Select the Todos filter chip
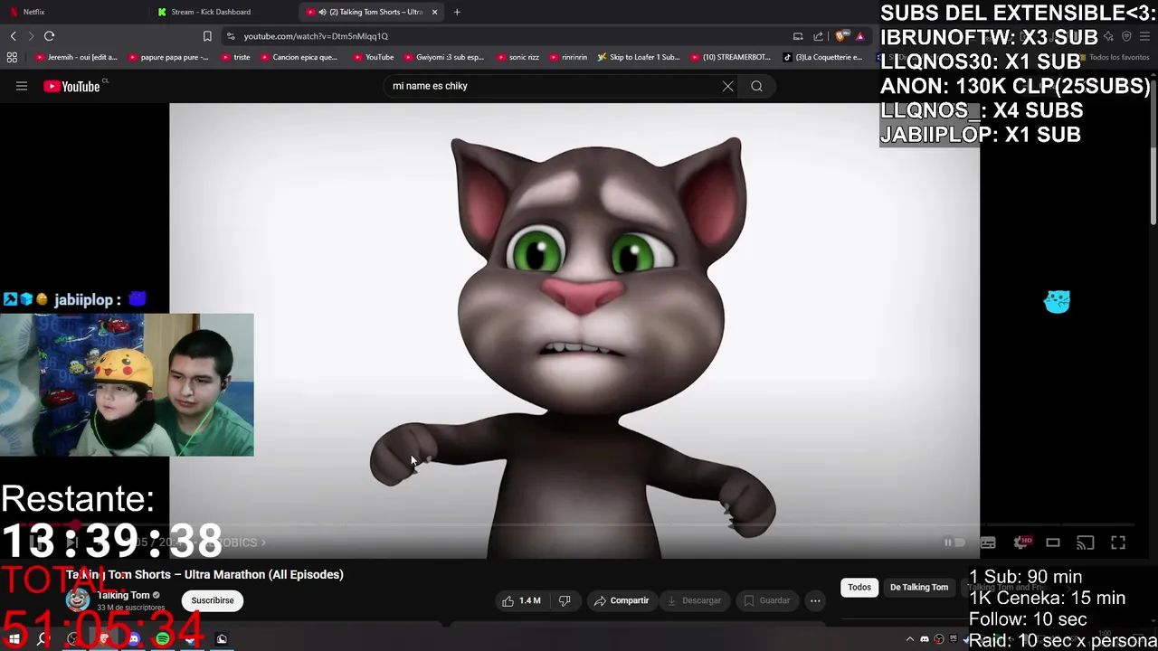1158x651 pixels. (x=859, y=588)
